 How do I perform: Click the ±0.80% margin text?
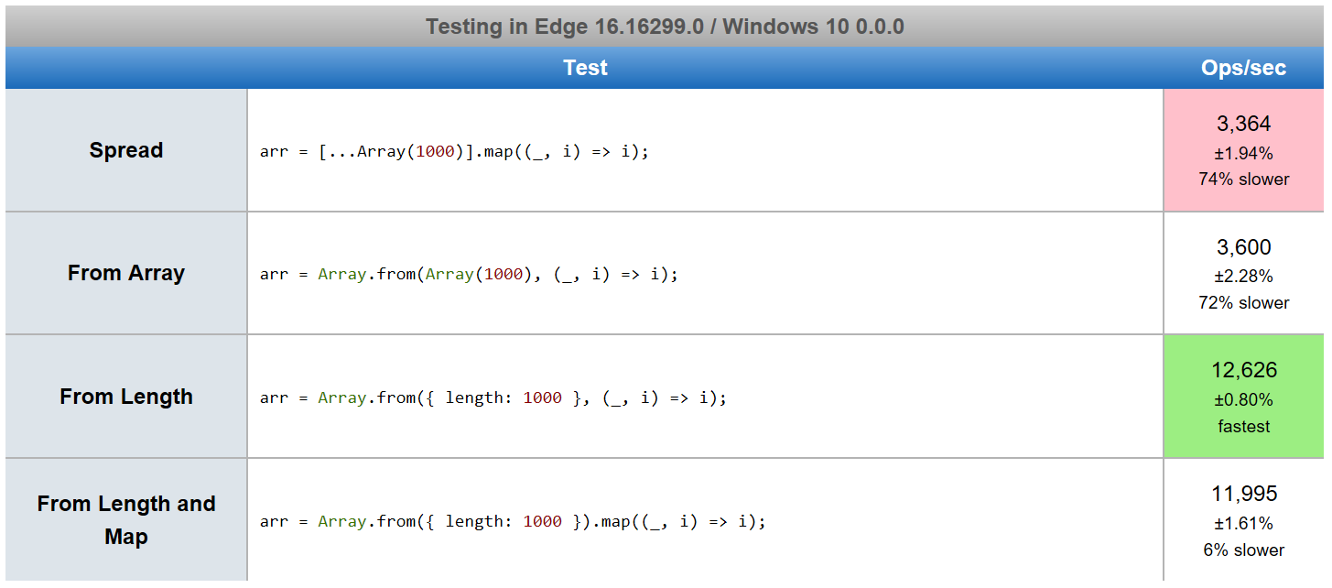(x=1243, y=399)
